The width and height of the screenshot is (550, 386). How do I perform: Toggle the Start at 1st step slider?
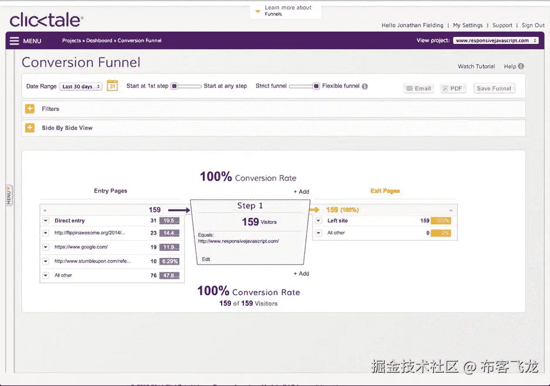tap(186, 86)
